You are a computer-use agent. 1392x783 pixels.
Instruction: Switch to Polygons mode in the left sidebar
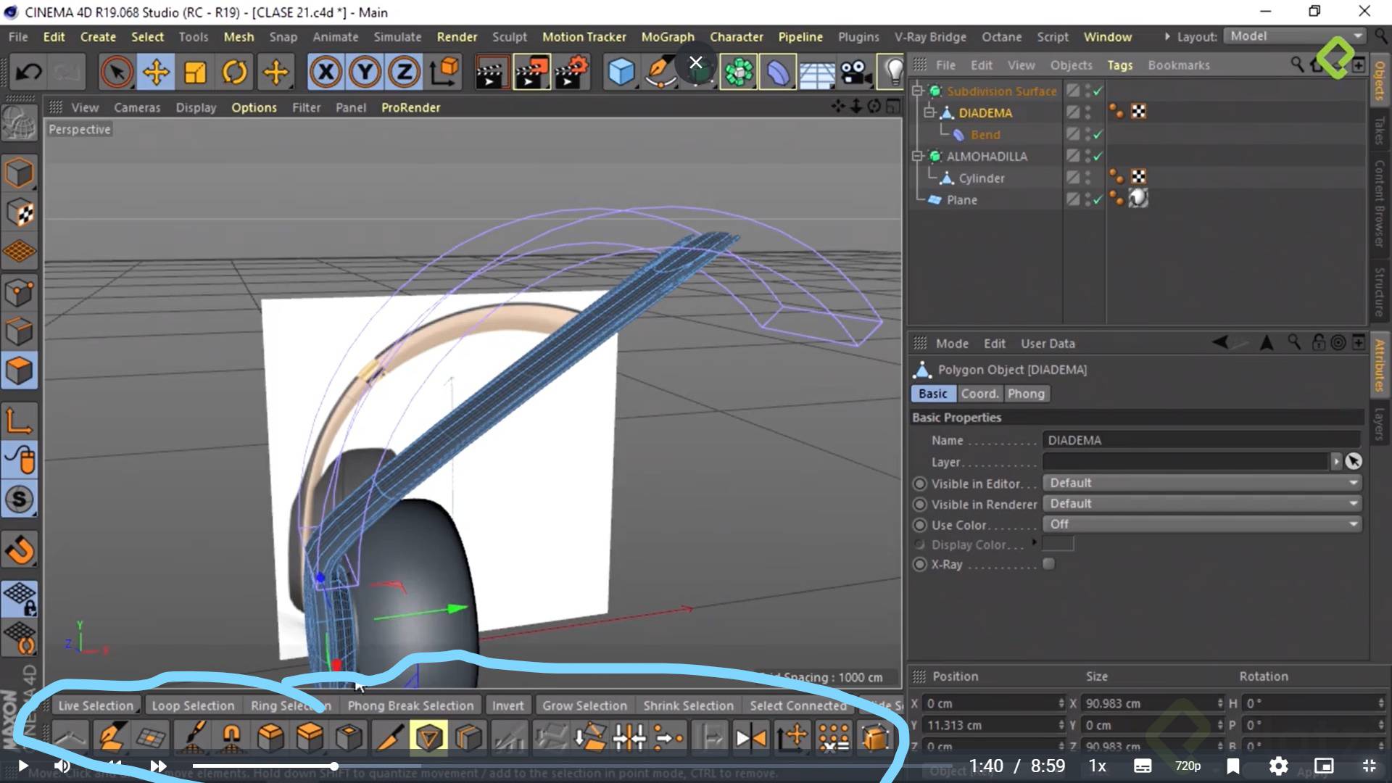(x=20, y=370)
